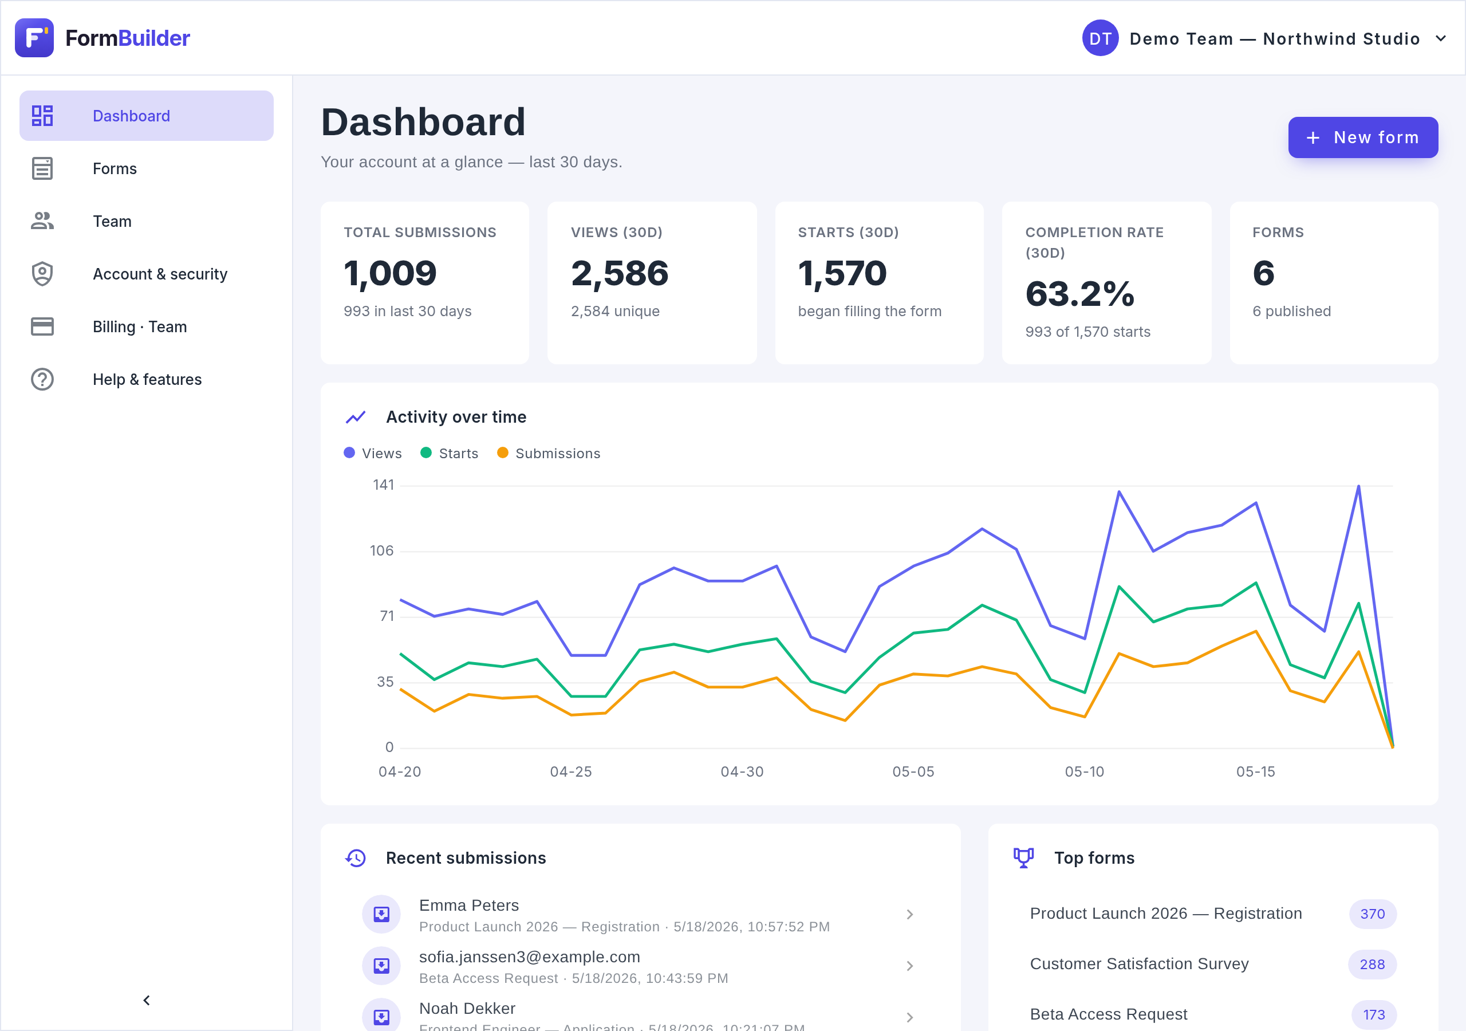Image resolution: width=1466 pixels, height=1031 pixels.
Task: Click the plus icon on New form
Action: [1313, 138]
